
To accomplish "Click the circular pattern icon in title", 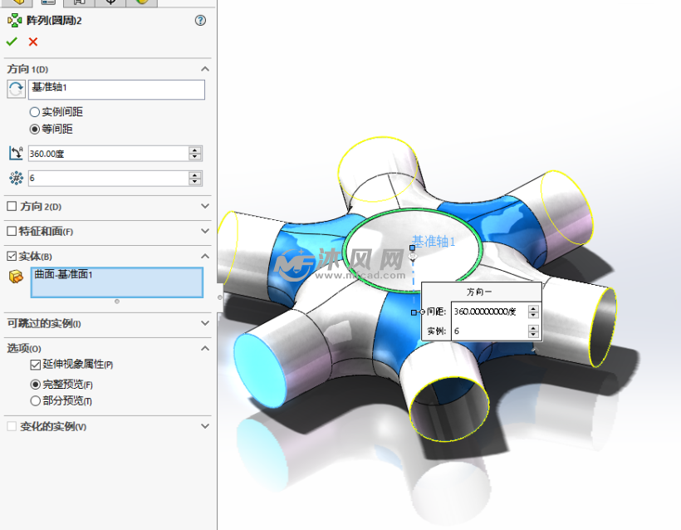I will pyautogui.click(x=15, y=21).
